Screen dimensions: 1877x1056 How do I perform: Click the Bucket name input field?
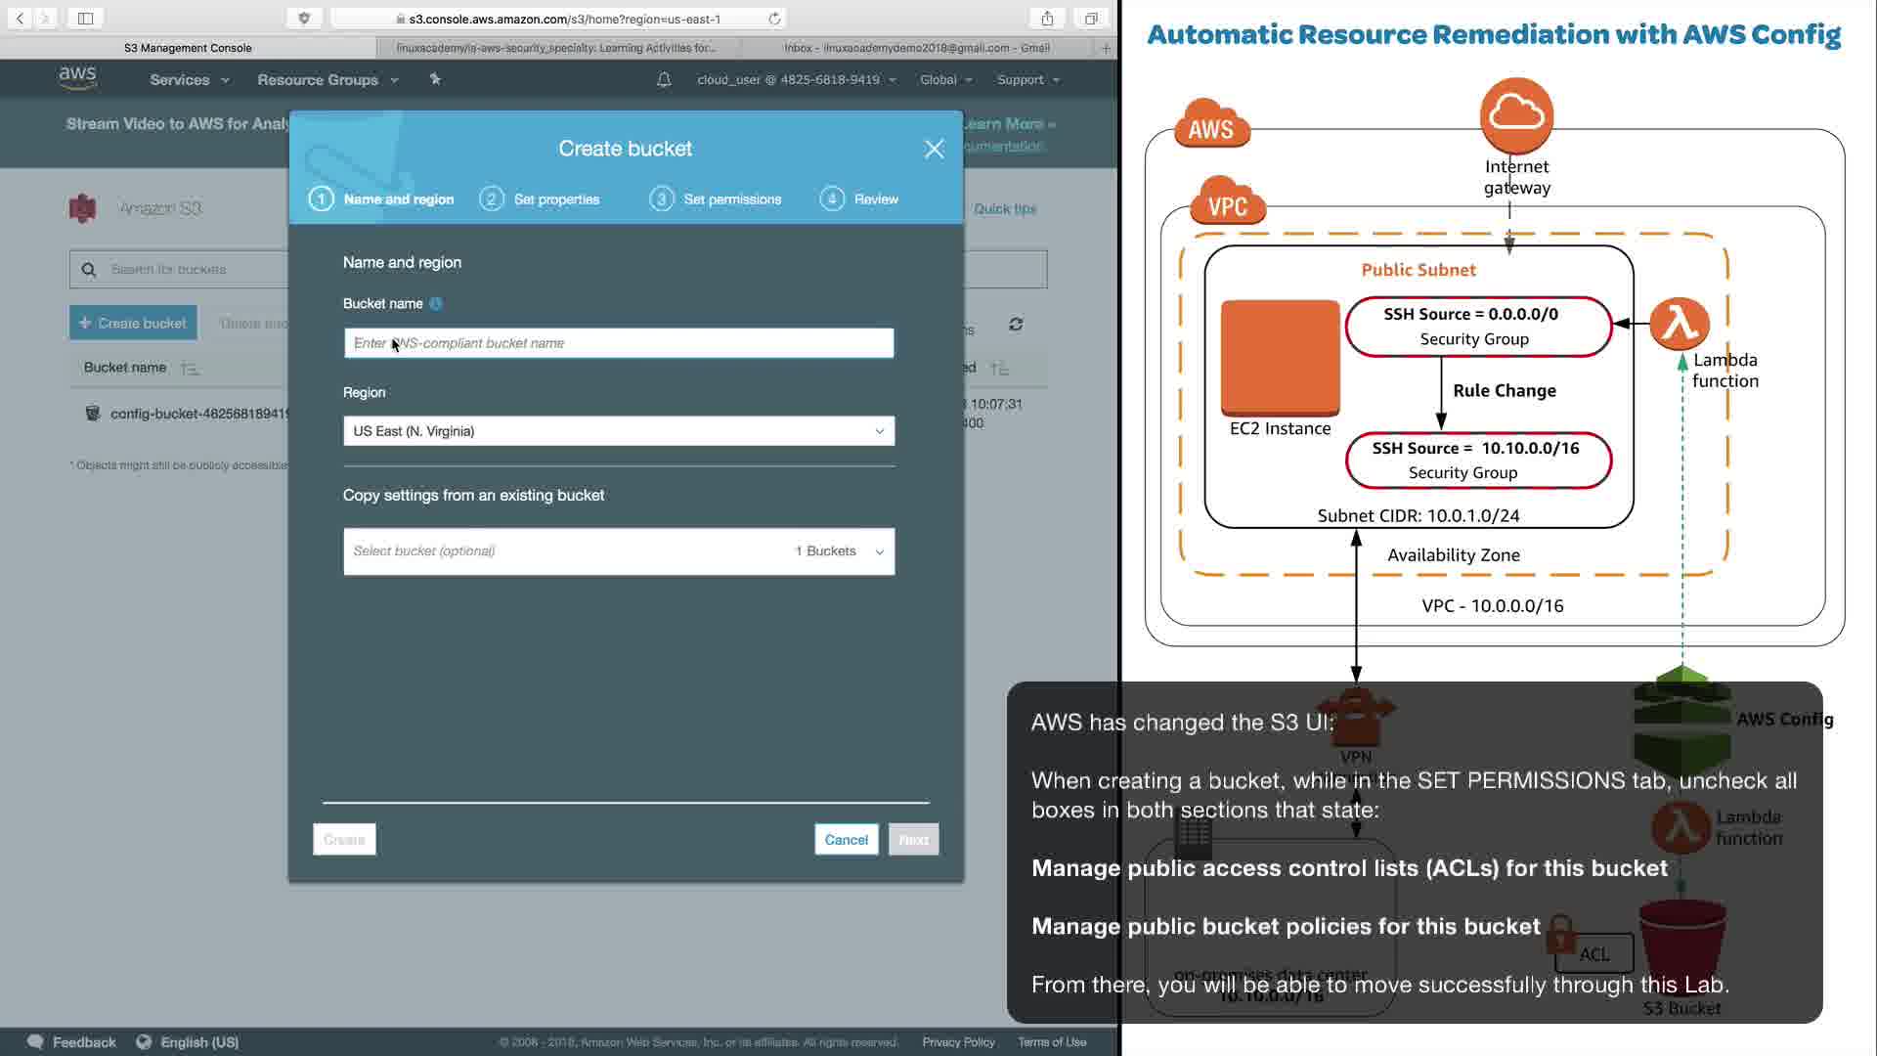618,343
